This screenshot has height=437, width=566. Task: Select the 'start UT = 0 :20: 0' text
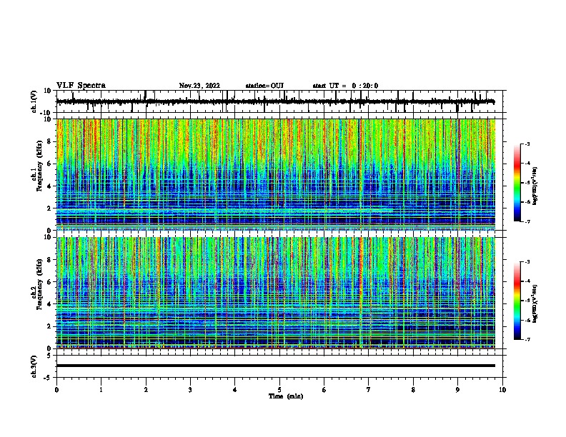tap(345, 86)
